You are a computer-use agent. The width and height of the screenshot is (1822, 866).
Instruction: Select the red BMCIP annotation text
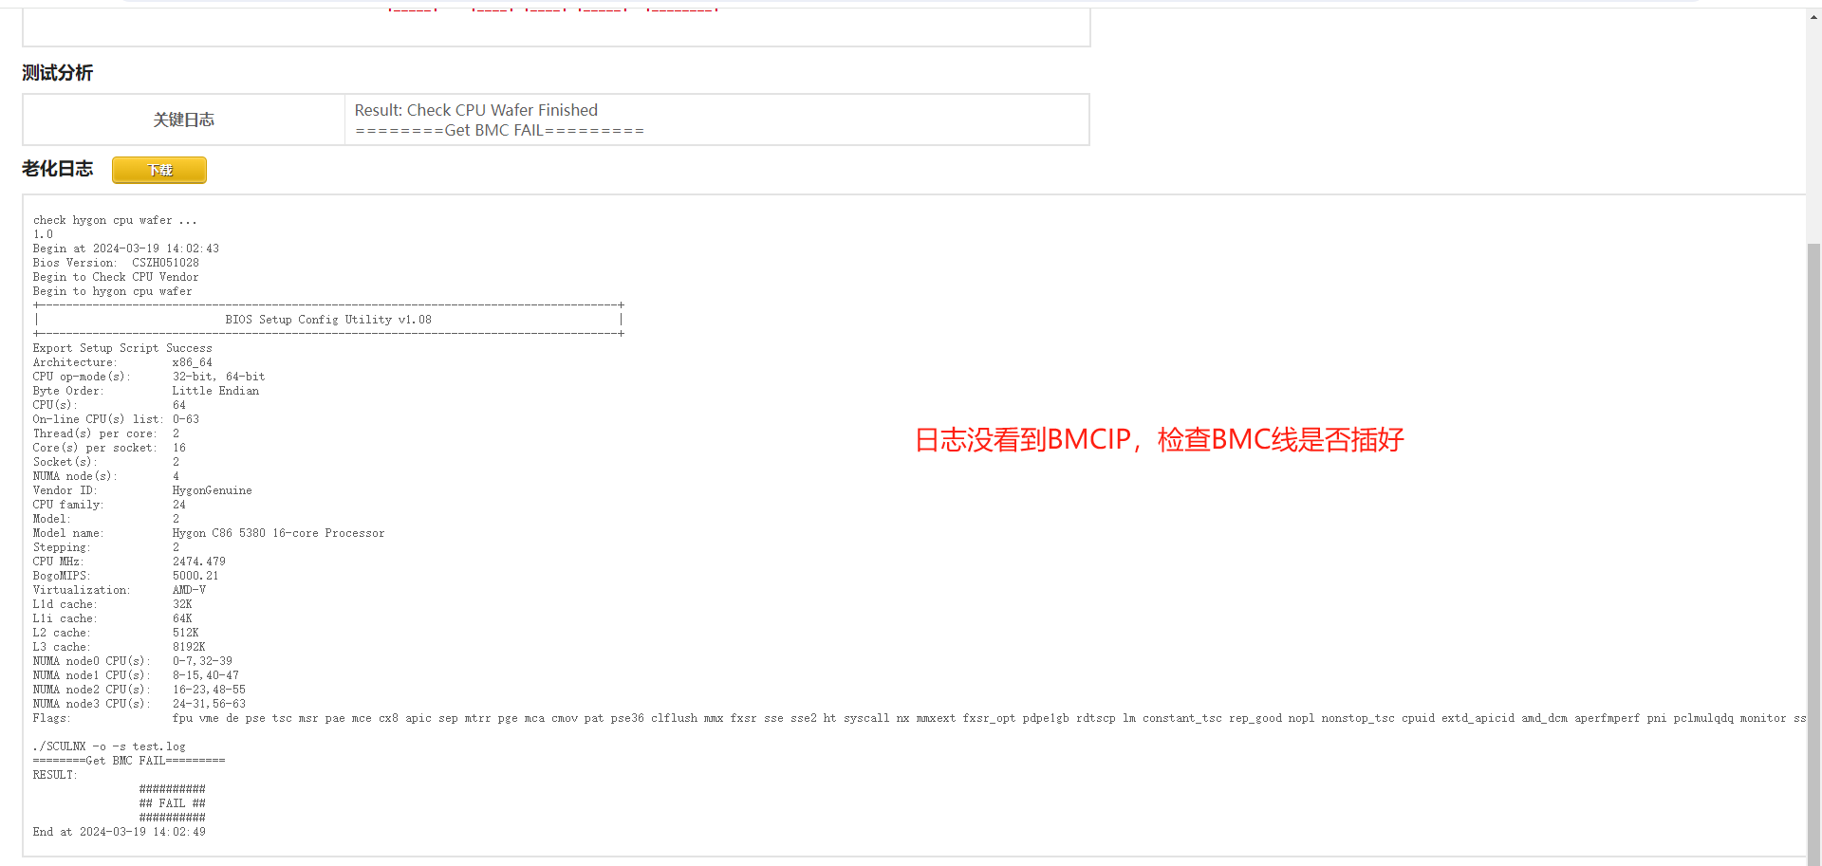1158,440
